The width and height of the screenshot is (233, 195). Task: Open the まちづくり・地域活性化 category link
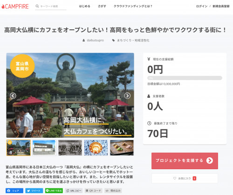[x=133, y=40]
